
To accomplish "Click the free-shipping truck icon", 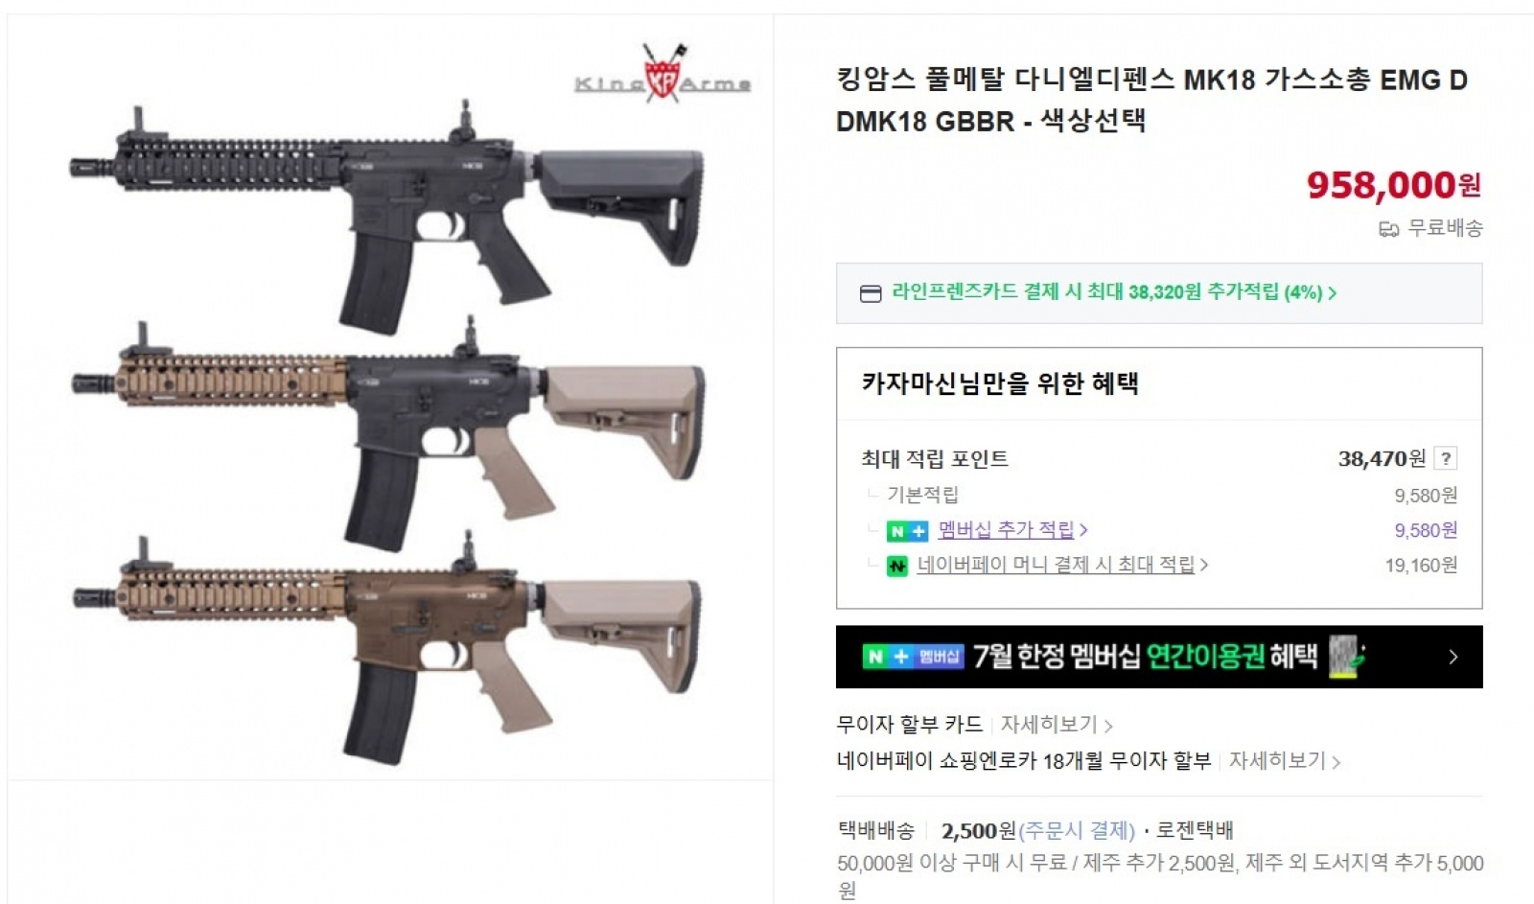I will point(1388,229).
